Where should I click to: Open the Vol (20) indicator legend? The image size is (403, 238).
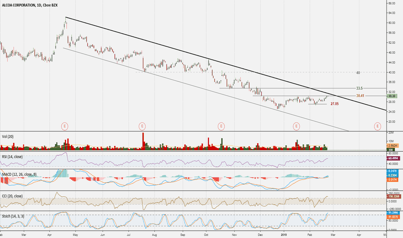(8, 137)
